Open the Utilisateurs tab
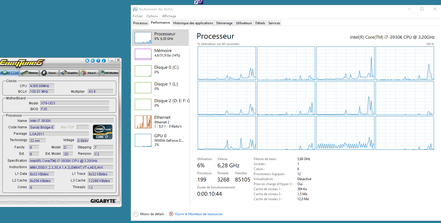This screenshot has height=223, width=441. (x=244, y=23)
